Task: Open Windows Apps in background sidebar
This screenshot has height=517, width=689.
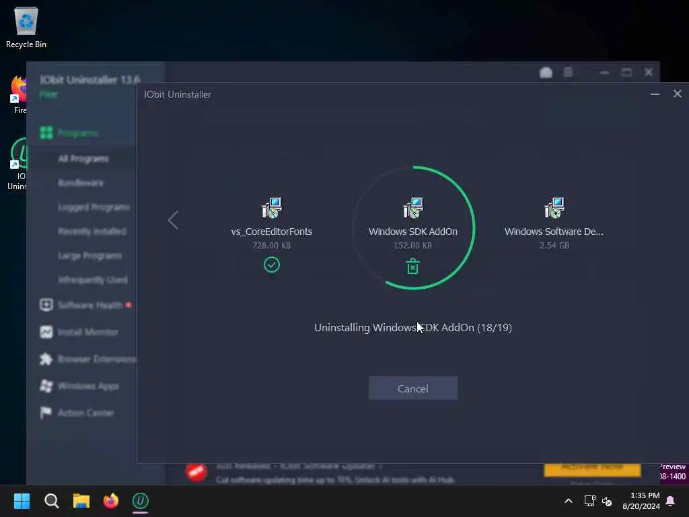Action: [x=88, y=386]
